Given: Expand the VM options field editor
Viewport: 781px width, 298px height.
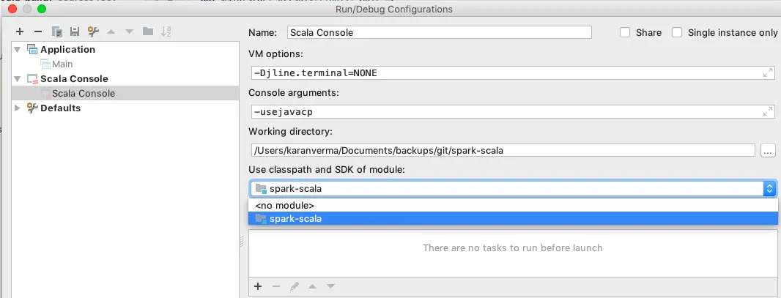Looking at the screenshot, I should click(768, 73).
